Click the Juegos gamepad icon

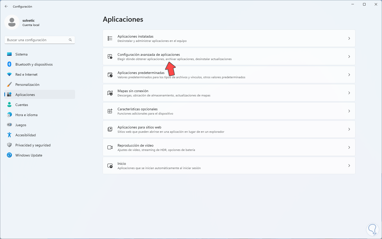click(9, 125)
